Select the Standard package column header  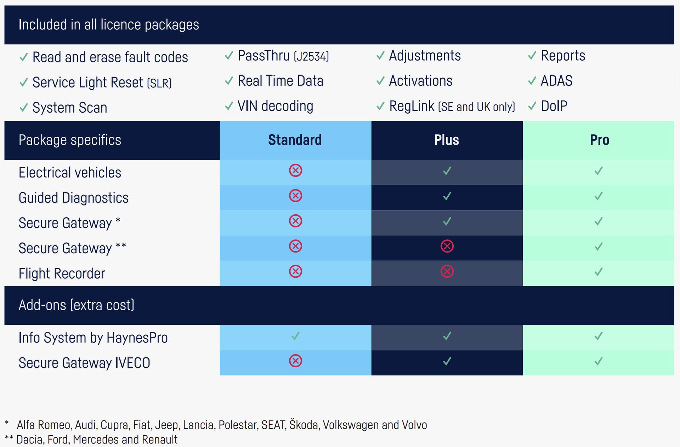point(295,140)
